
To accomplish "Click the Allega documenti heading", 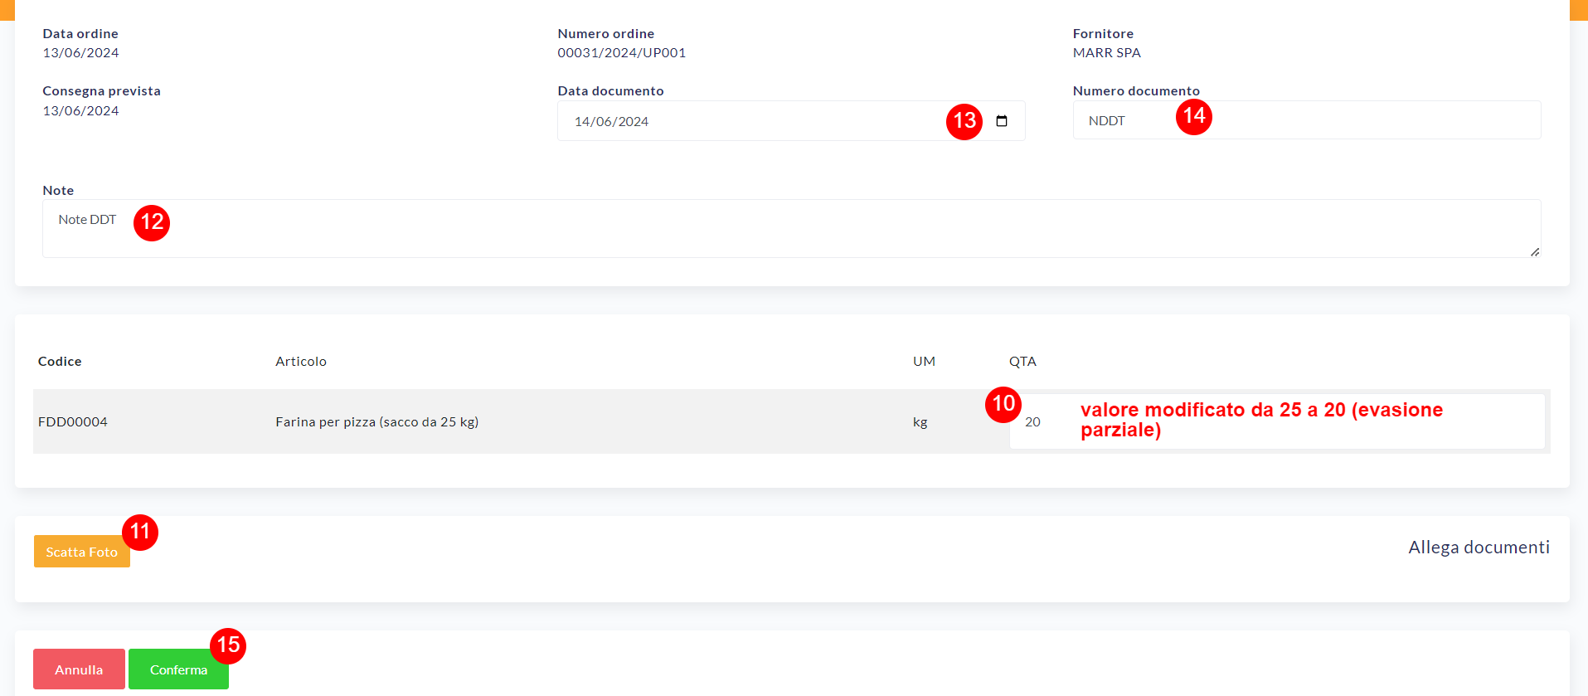I will point(1478,548).
